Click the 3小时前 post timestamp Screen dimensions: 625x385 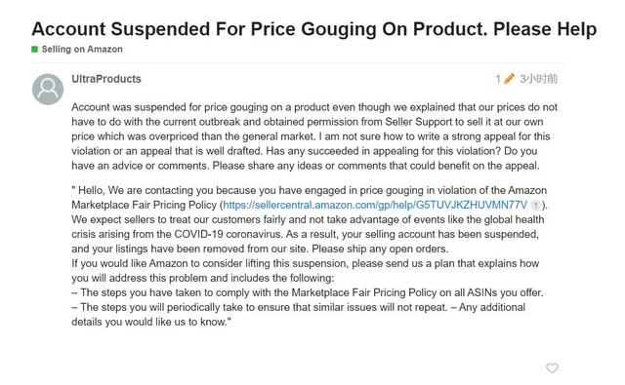tap(538, 79)
